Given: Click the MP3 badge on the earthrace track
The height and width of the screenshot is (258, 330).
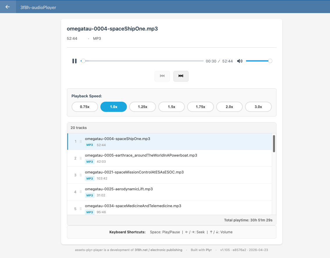Looking at the screenshot, I should [90, 162].
